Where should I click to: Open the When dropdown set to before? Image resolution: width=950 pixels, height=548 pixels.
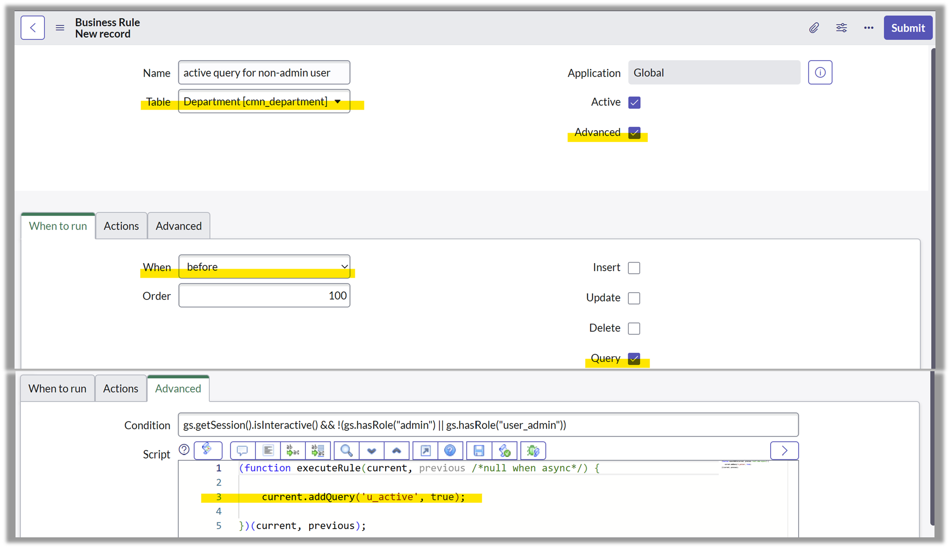coord(264,266)
